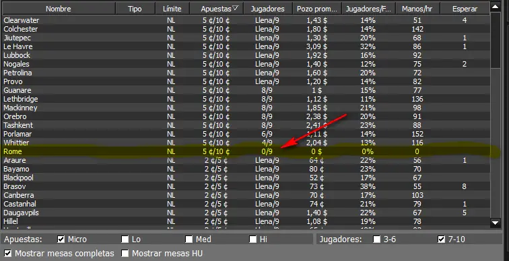Enable the Med stakes checkbox
Image resolution: width=509 pixels, height=261 pixels.
[189, 239]
